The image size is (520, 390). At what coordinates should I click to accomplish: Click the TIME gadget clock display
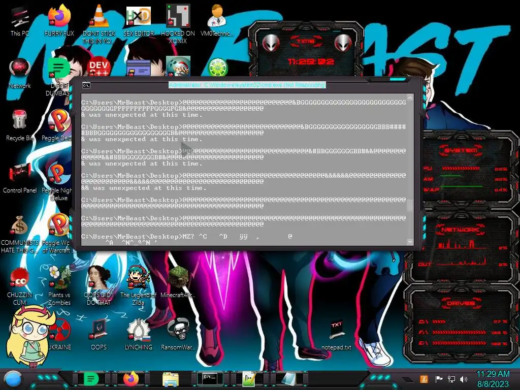[x=311, y=61]
